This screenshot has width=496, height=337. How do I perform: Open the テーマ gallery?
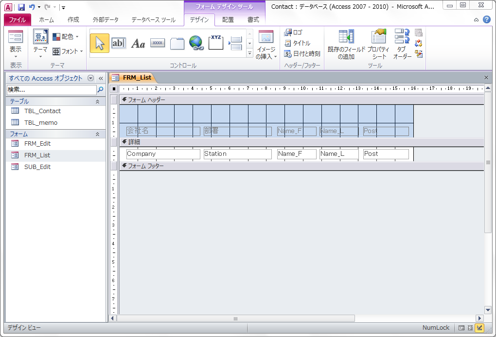[40, 44]
